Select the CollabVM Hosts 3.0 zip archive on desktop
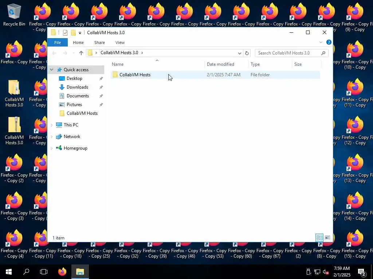 coord(14,131)
